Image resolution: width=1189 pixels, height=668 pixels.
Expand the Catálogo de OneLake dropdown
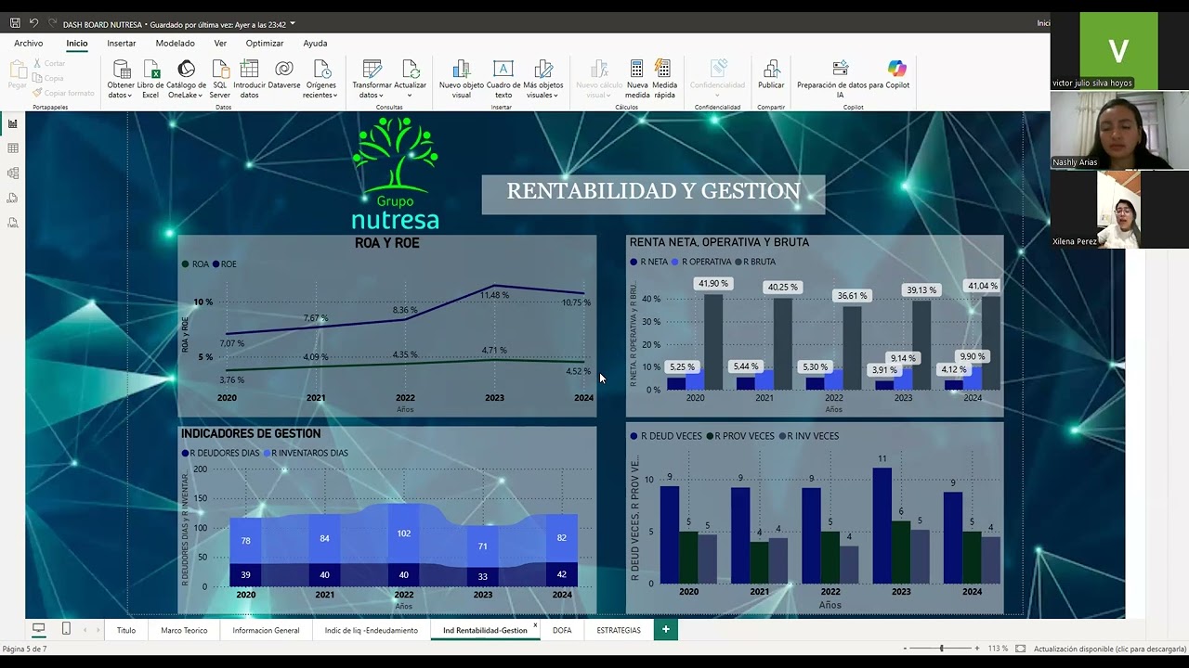coord(186,79)
